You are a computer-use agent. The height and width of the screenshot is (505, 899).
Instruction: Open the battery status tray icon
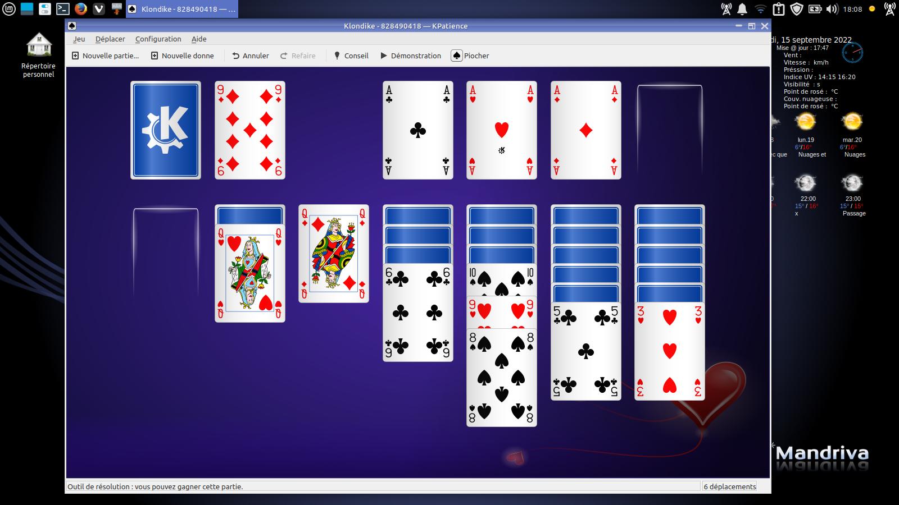[x=814, y=9]
